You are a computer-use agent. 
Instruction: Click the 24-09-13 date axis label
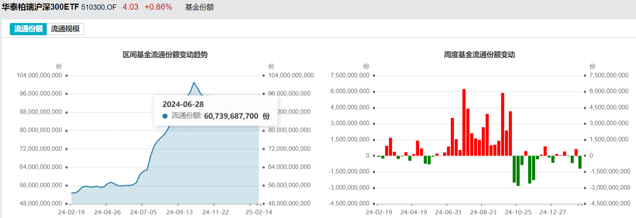coord(179,212)
